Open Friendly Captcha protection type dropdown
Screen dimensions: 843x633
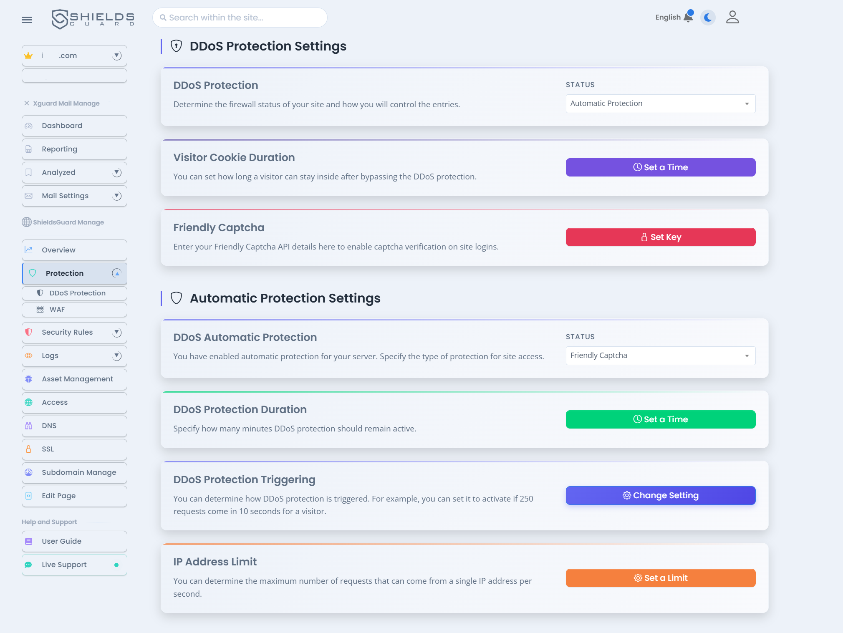click(x=660, y=356)
